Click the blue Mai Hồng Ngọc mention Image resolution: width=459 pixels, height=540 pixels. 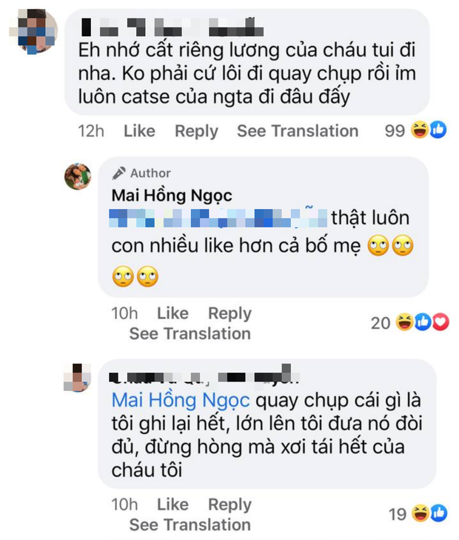[181, 400]
